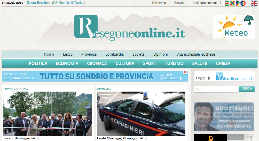Open the Lecco section
The image size is (259, 141).
click(x=68, y=54)
